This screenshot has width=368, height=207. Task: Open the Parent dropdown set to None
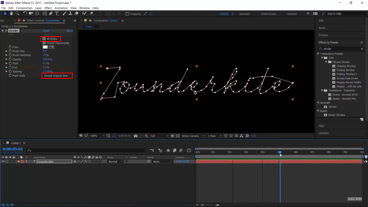[162, 161]
